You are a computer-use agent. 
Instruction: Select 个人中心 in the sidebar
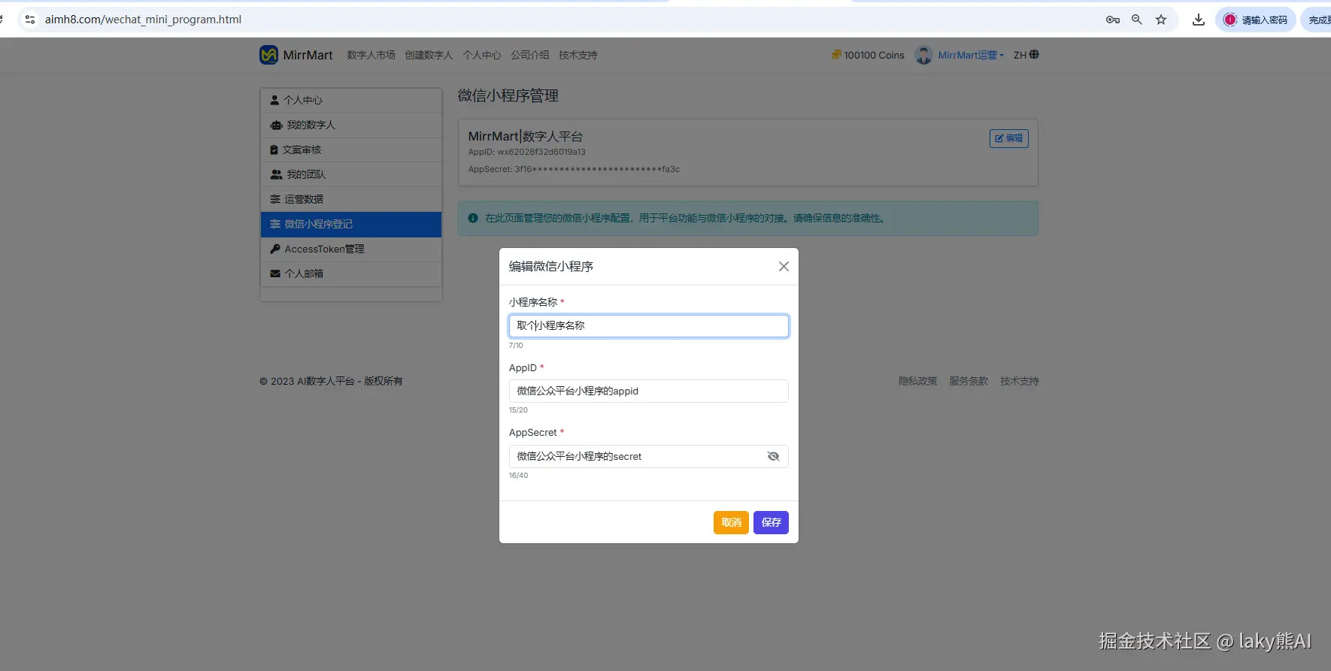351,100
